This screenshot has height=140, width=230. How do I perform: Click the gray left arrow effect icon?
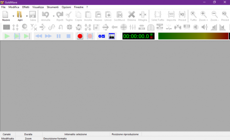(x=115, y=27)
